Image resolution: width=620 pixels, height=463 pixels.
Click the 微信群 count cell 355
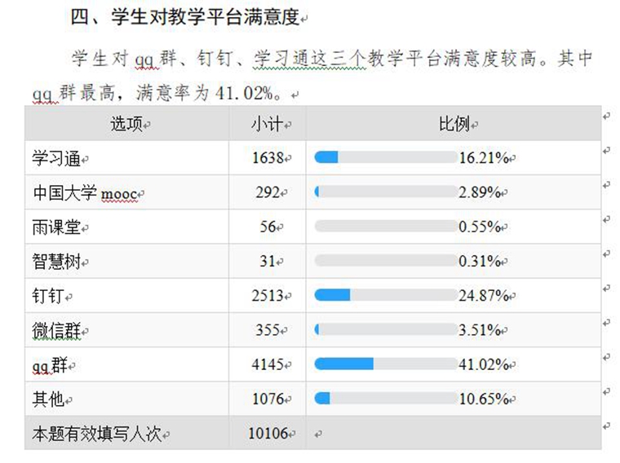coord(268,330)
